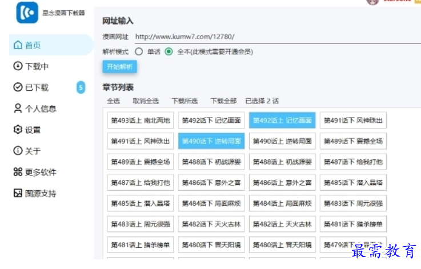Select chapter 第484话上 局面麻烦
This screenshot has width=421, height=269.
click(x=282, y=203)
